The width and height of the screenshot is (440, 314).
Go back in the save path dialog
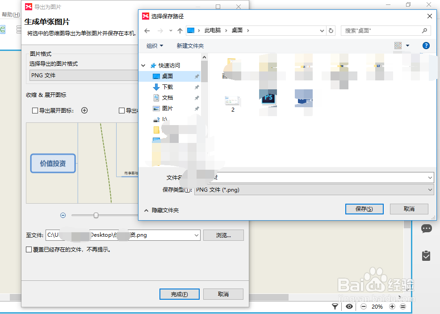(x=147, y=30)
